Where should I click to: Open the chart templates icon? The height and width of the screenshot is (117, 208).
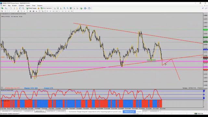pyautogui.click(x=89, y=8)
